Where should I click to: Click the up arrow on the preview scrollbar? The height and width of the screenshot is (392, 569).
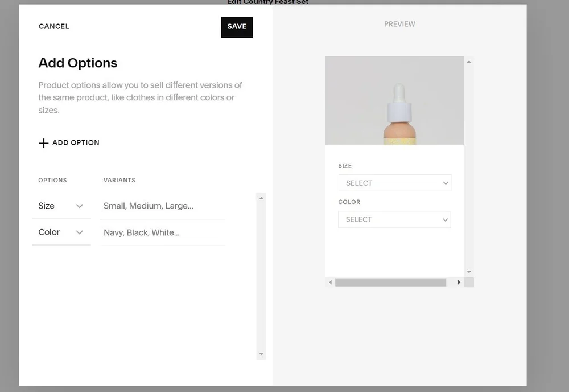point(468,60)
